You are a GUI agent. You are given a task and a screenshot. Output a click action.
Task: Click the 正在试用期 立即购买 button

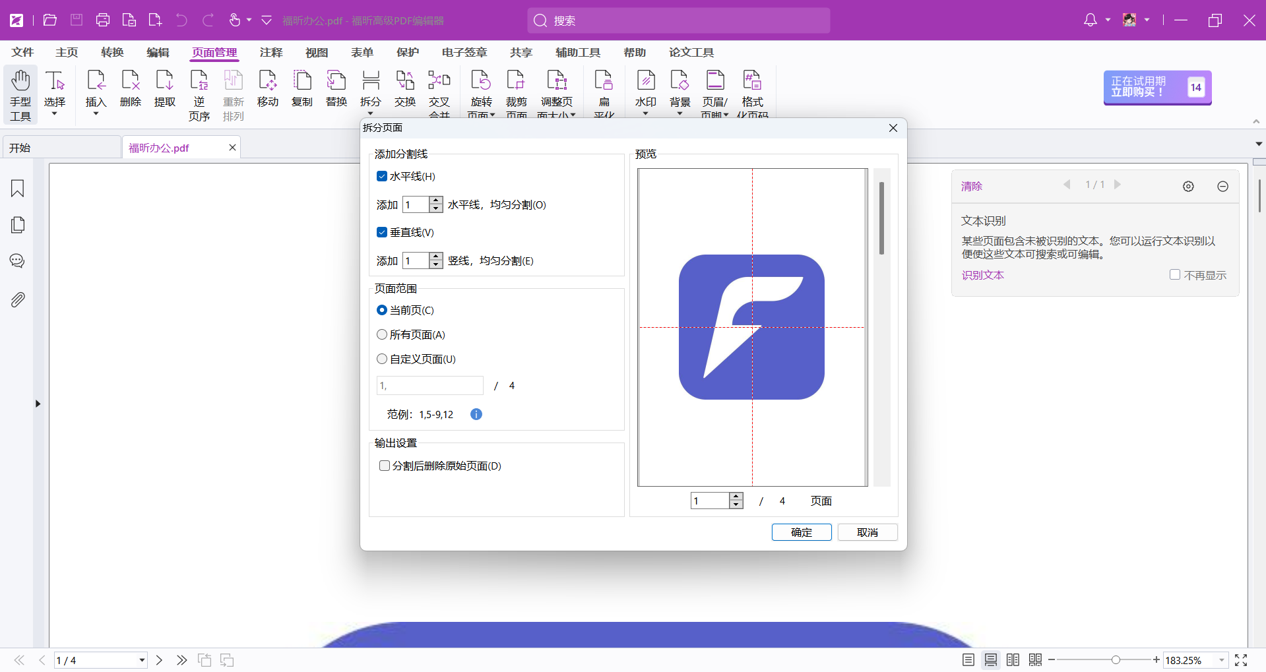click(1157, 87)
